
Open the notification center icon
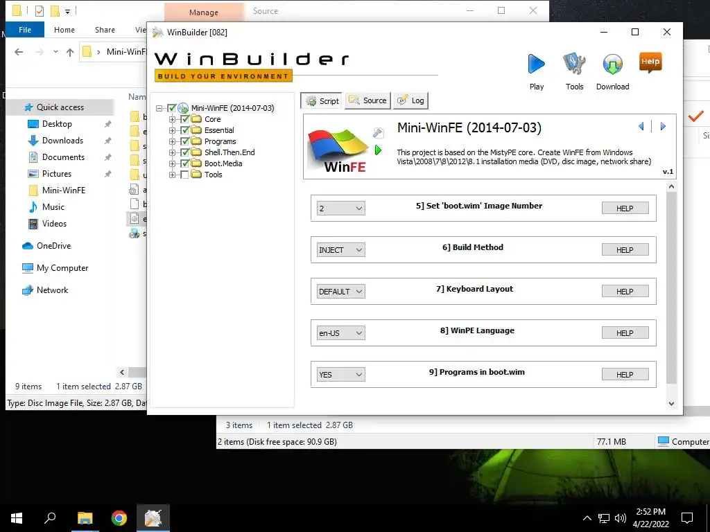687,518
